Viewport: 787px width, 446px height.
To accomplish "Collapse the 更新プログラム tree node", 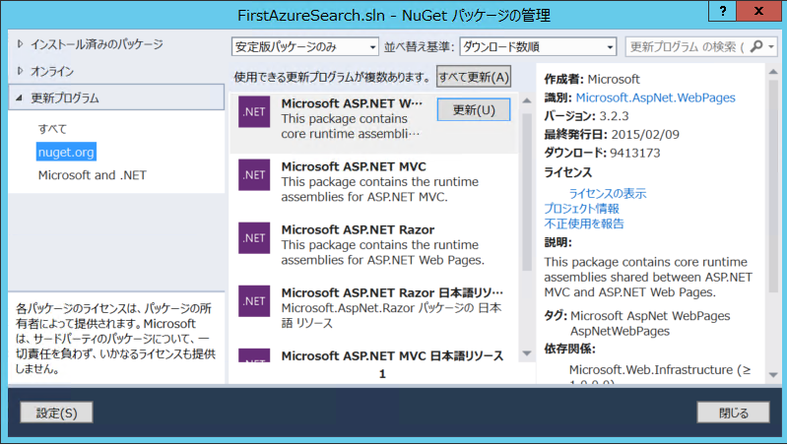I will pos(19,97).
